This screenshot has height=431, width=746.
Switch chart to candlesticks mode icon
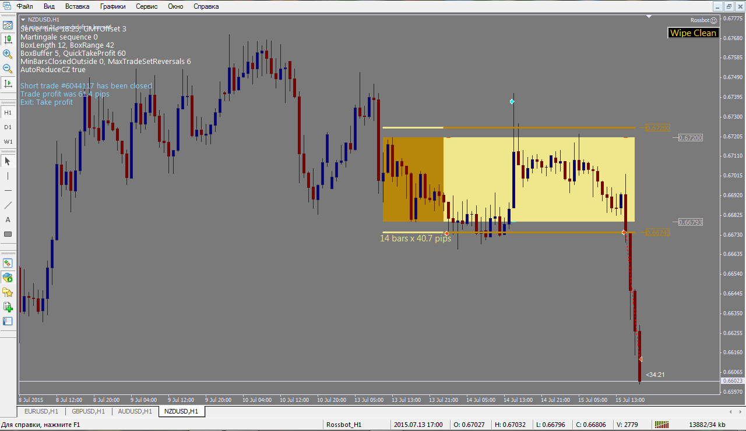coord(8,40)
